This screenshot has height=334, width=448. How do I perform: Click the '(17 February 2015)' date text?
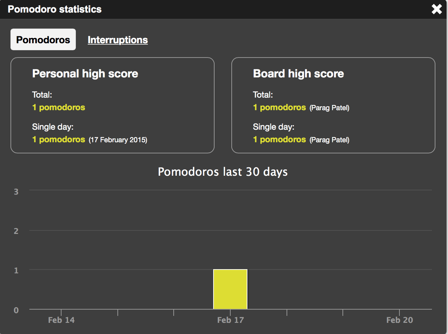pyautogui.click(x=118, y=140)
